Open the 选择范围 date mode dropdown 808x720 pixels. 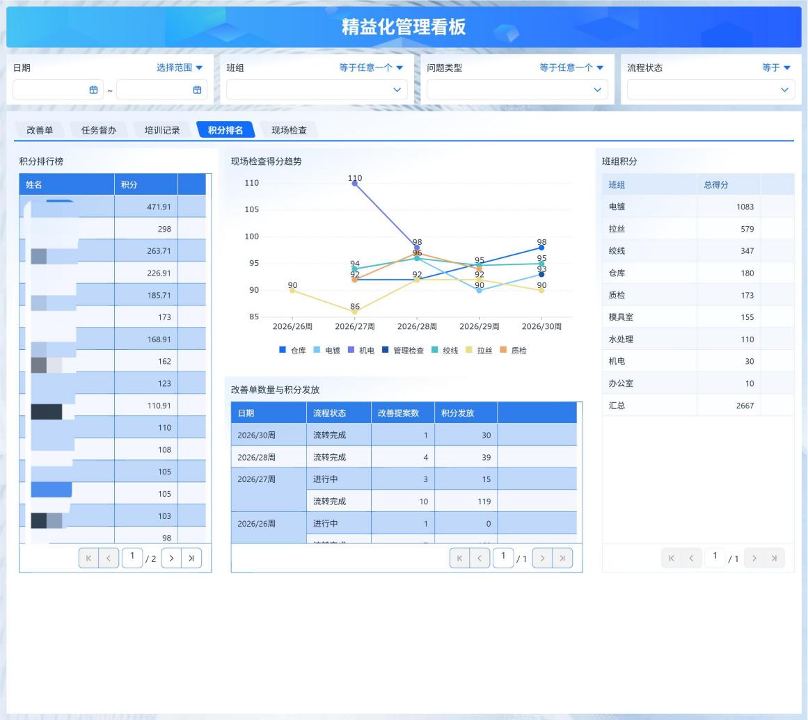180,67
